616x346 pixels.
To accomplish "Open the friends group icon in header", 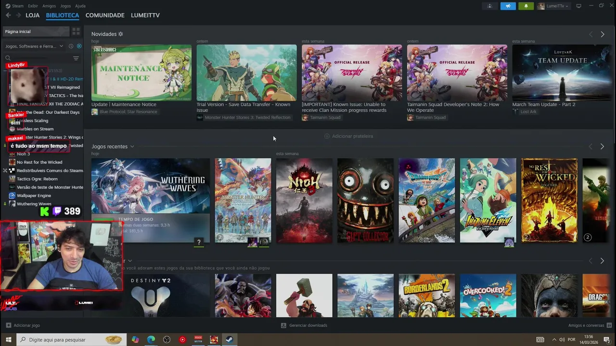I will [x=490, y=6].
